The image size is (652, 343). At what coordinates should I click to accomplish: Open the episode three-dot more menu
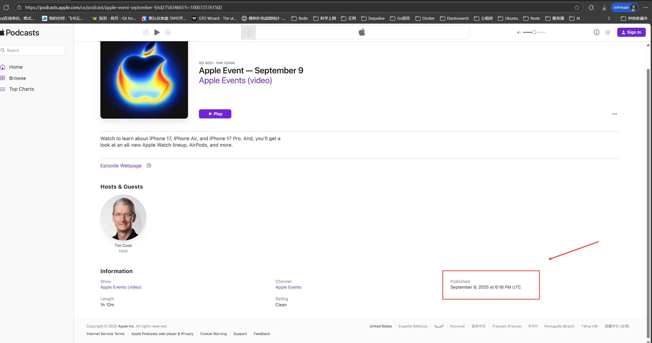(614, 114)
